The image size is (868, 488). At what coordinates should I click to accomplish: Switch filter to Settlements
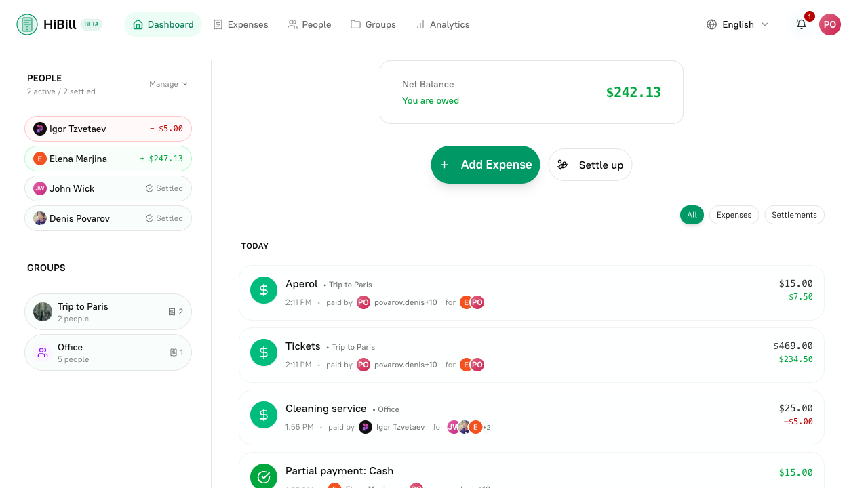[x=794, y=215]
